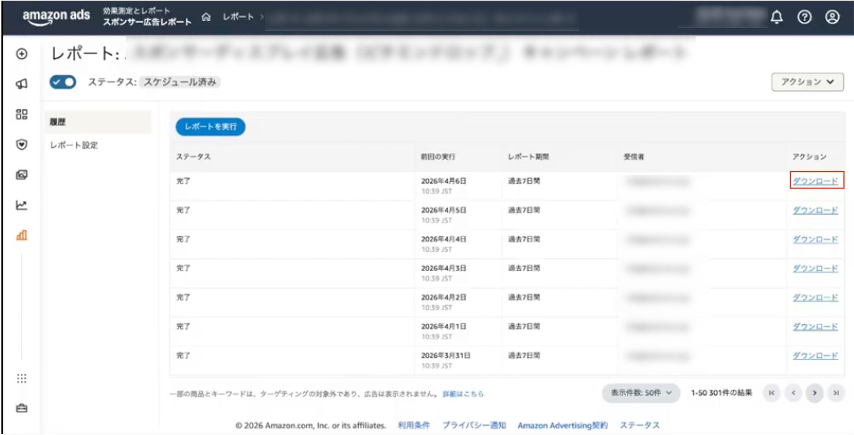Screen dimensions: 854x435
Task: Open the help question mark icon
Action: [804, 17]
